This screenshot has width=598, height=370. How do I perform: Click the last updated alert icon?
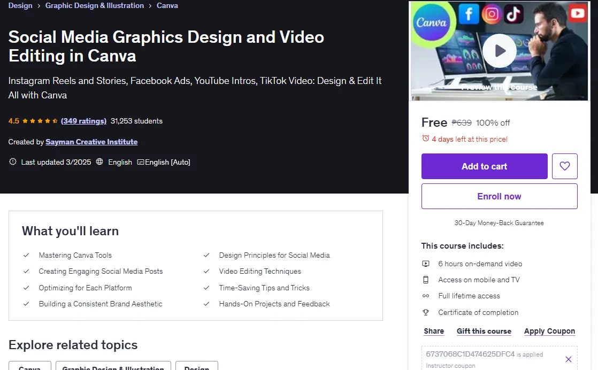(13, 161)
